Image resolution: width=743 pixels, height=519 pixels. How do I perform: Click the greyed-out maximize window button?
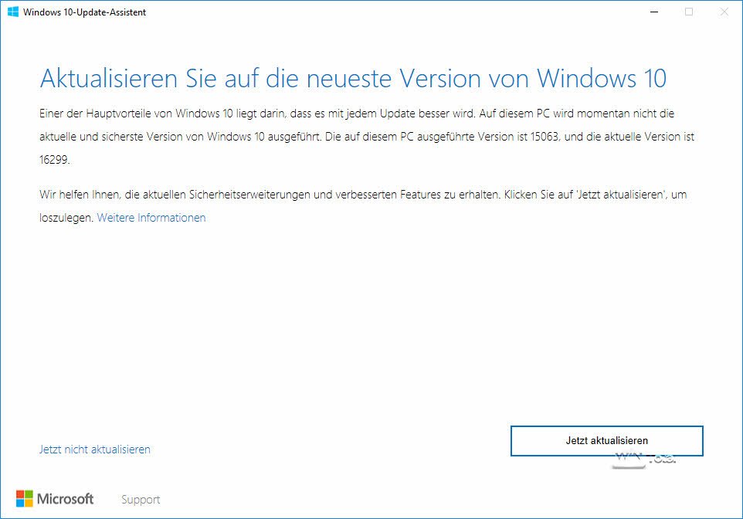pyautogui.click(x=689, y=12)
